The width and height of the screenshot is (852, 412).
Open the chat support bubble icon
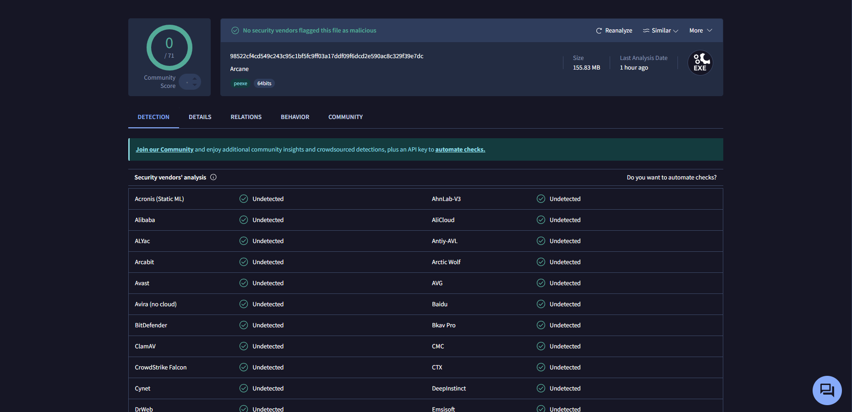click(x=827, y=390)
